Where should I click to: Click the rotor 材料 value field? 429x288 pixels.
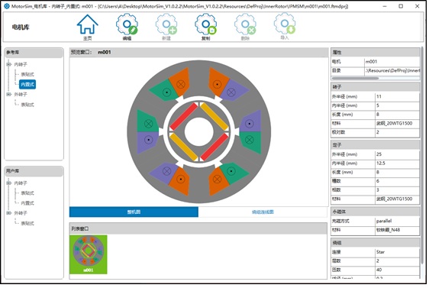click(398, 124)
